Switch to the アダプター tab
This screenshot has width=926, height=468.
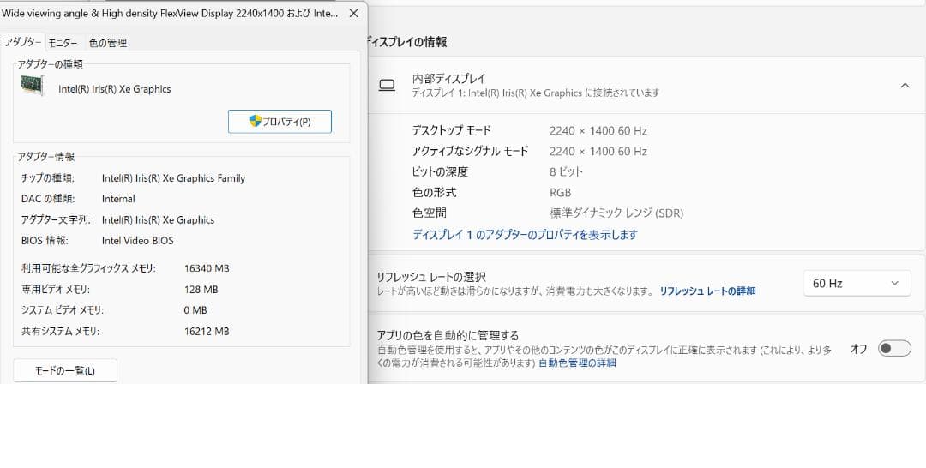click(22, 42)
